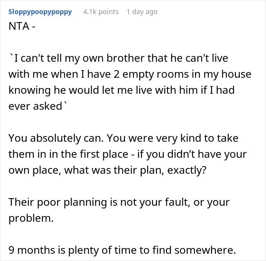Click the line 'knowing he would let me live'
The width and height of the screenshot is (266, 261).
coord(122,90)
